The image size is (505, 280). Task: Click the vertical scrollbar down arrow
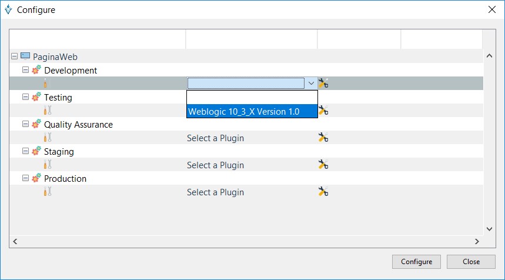(489, 229)
